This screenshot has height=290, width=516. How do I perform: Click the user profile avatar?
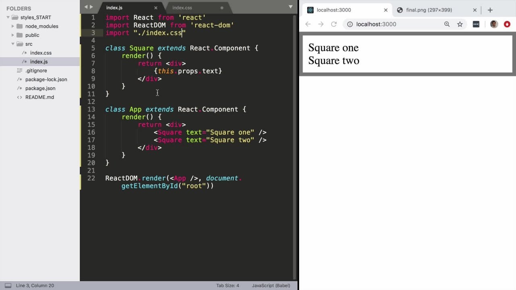pos(494,24)
